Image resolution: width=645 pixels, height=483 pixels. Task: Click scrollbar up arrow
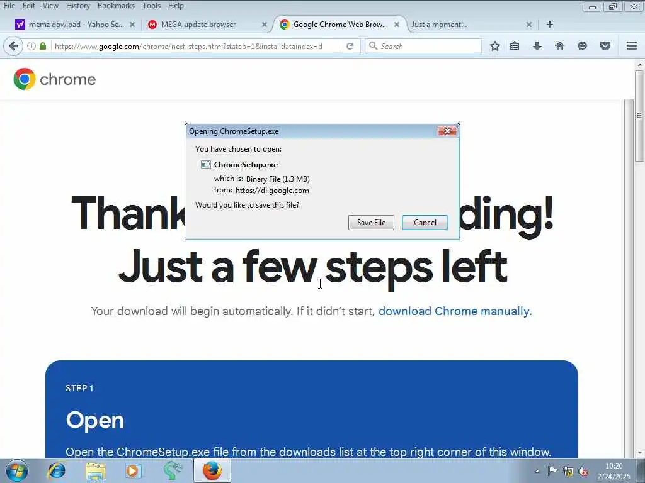pyautogui.click(x=639, y=65)
